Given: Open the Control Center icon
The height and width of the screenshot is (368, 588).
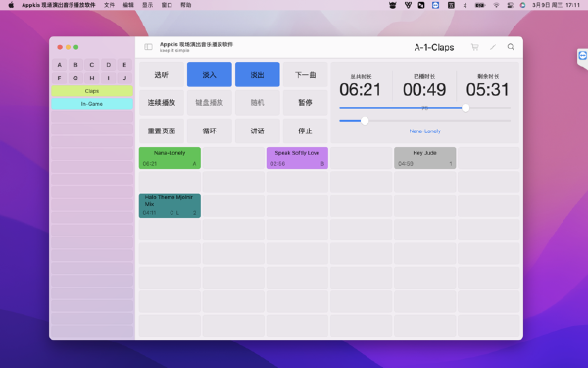Looking at the screenshot, I should click(x=510, y=5).
